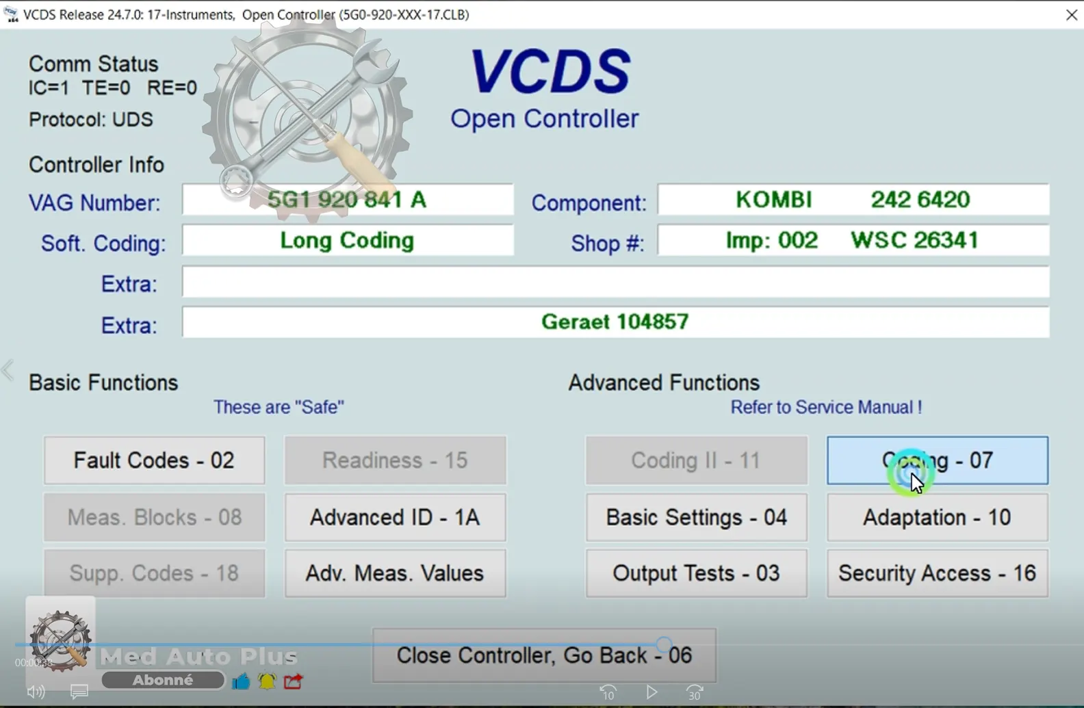1084x708 pixels.
Task: Click the Advanced Functions heading
Action: (664, 382)
